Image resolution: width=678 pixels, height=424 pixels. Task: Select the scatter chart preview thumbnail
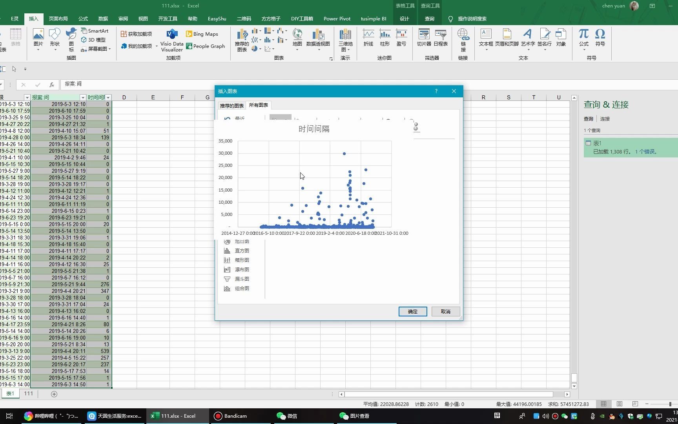click(x=313, y=181)
